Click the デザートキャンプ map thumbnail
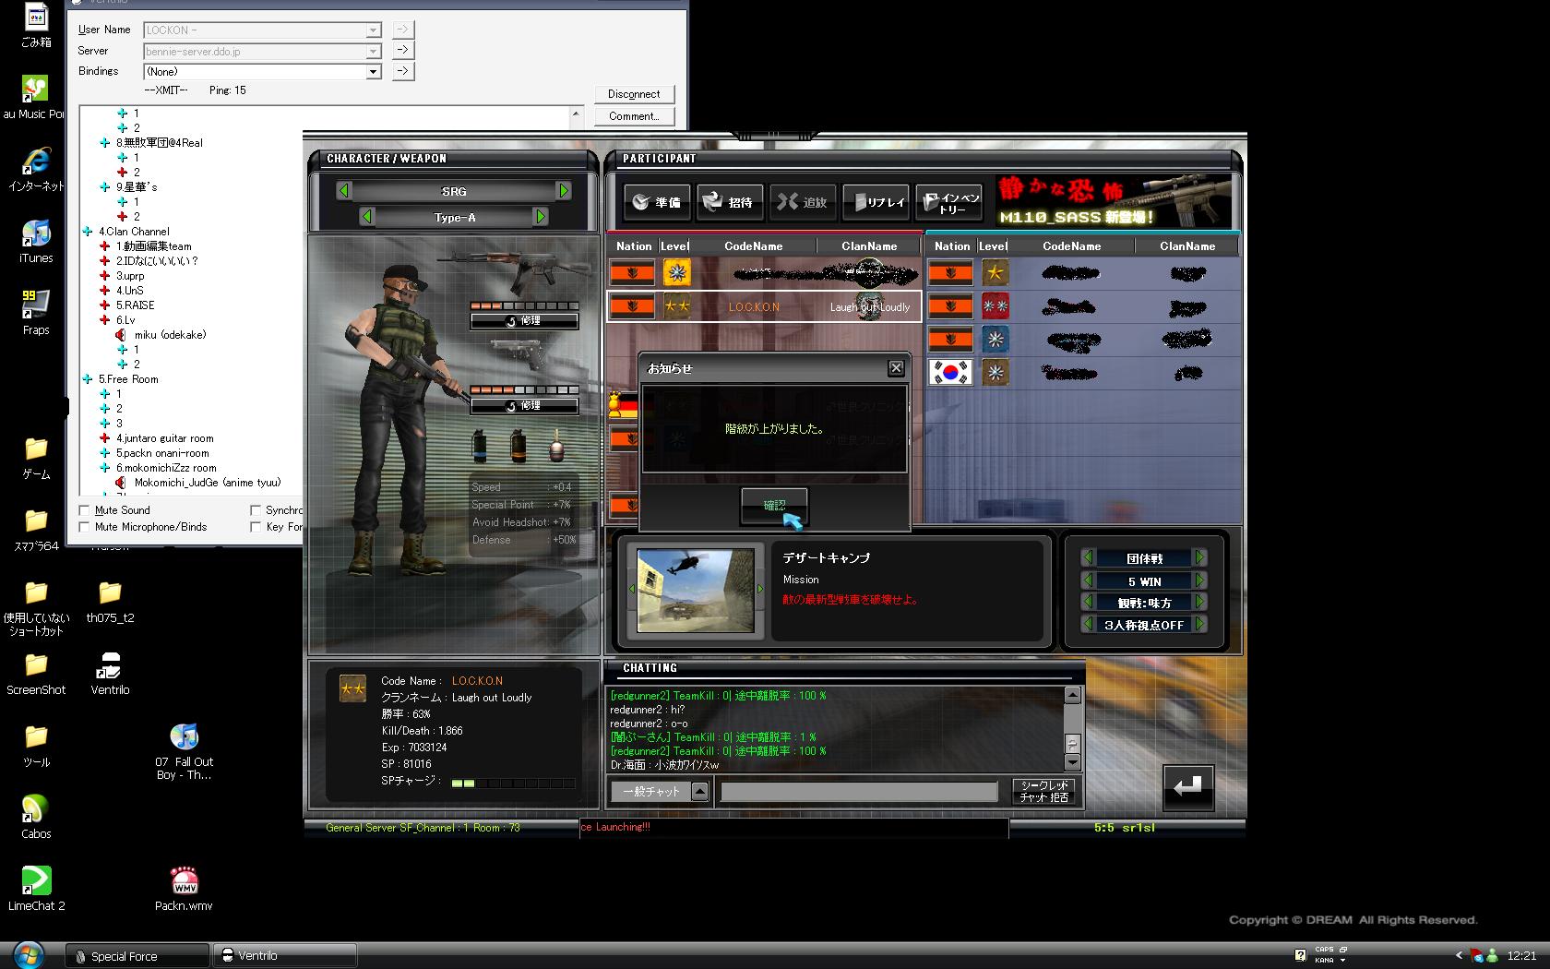The image size is (1550, 969). [x=696, y=591]
